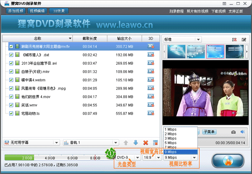The width and height of the screenshot is (252, 174).
Task: Click 3D icon for 笑话.wmv row
Action: [151, 105]
